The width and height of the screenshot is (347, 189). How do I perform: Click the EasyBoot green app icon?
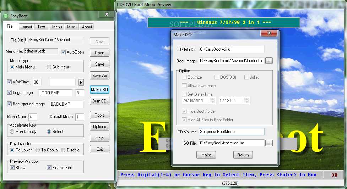pos(6,16)
